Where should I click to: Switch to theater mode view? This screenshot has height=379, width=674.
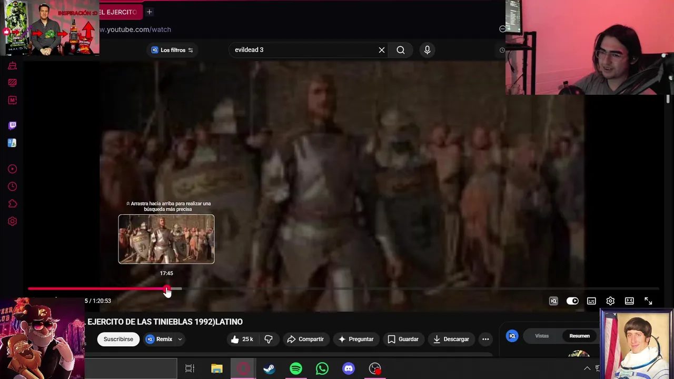click(x=629, y=301)
